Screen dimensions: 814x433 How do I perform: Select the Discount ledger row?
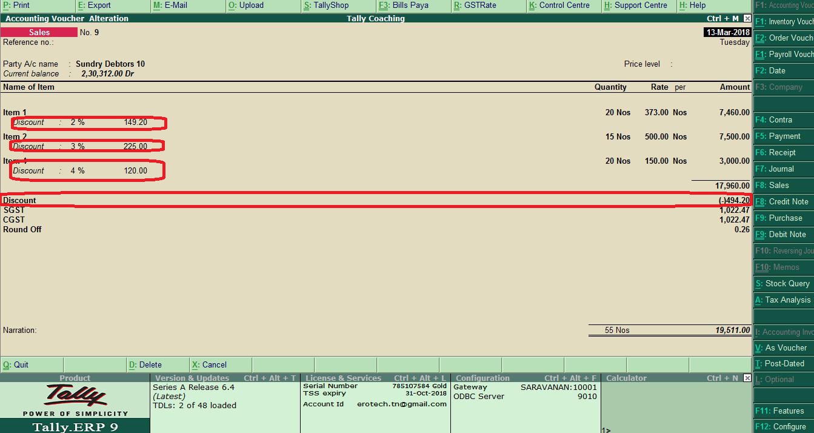[376, 200]
